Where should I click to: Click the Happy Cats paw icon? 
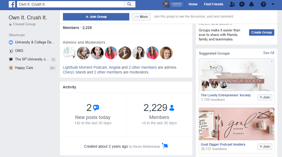[x=11, y=68]
